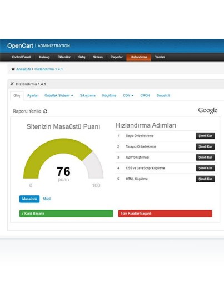Expand the CDN dropdown tab
This screenshot has width=224, height=305.
click(128, 95)
